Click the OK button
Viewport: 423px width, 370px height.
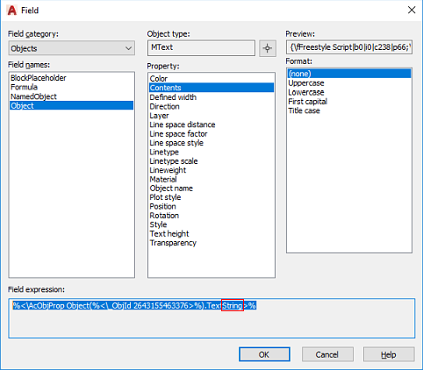[x=264, y=354]
